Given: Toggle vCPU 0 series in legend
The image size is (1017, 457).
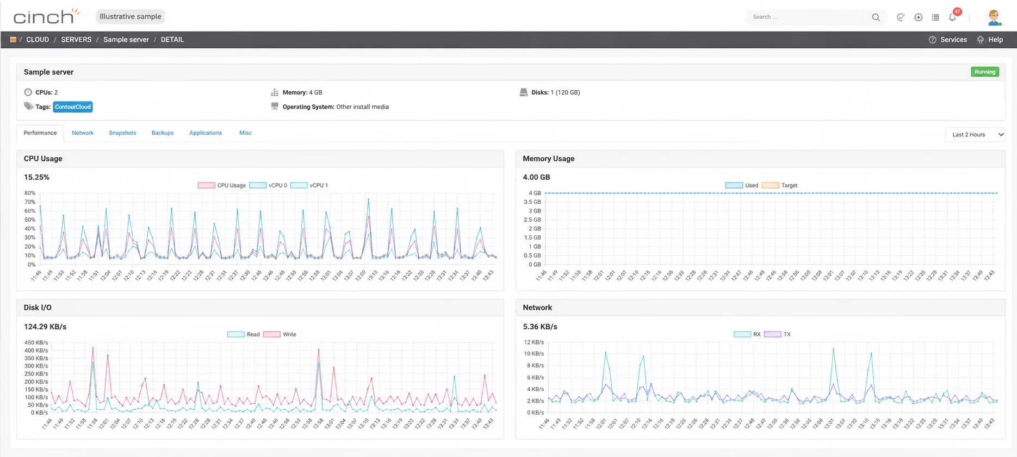Looking at the screenshot, I should click(x=268, y=185).
